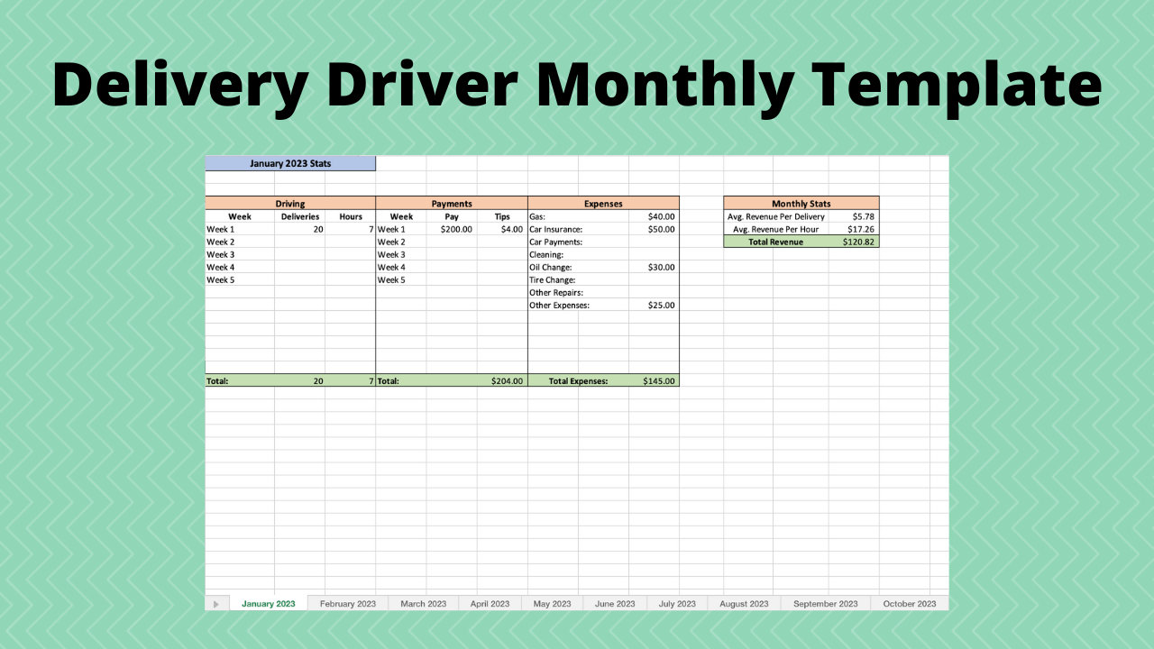The image size is (1154, 649).
Task: Switch to the May 2023 sheet
Action: [552, 603]
